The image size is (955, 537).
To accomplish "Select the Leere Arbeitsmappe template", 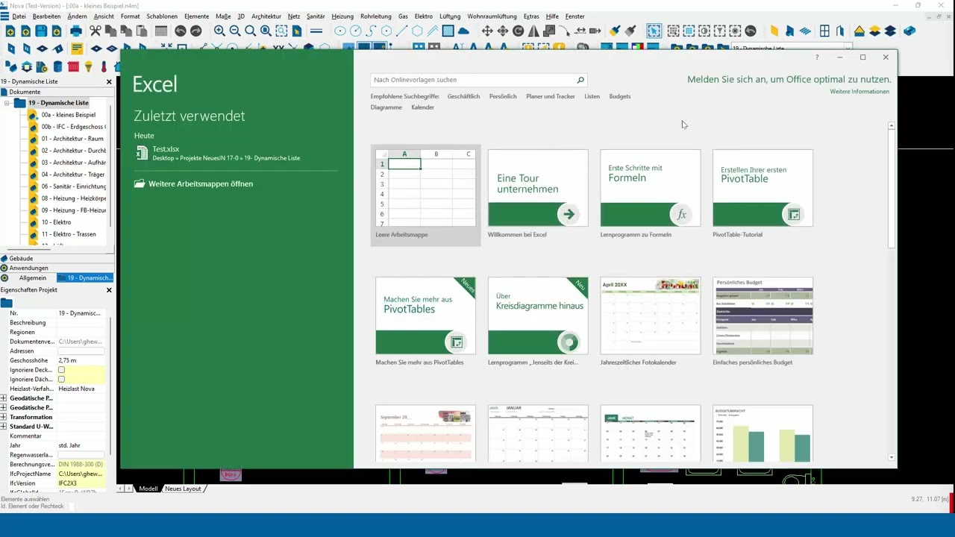I will click(425, 195).
